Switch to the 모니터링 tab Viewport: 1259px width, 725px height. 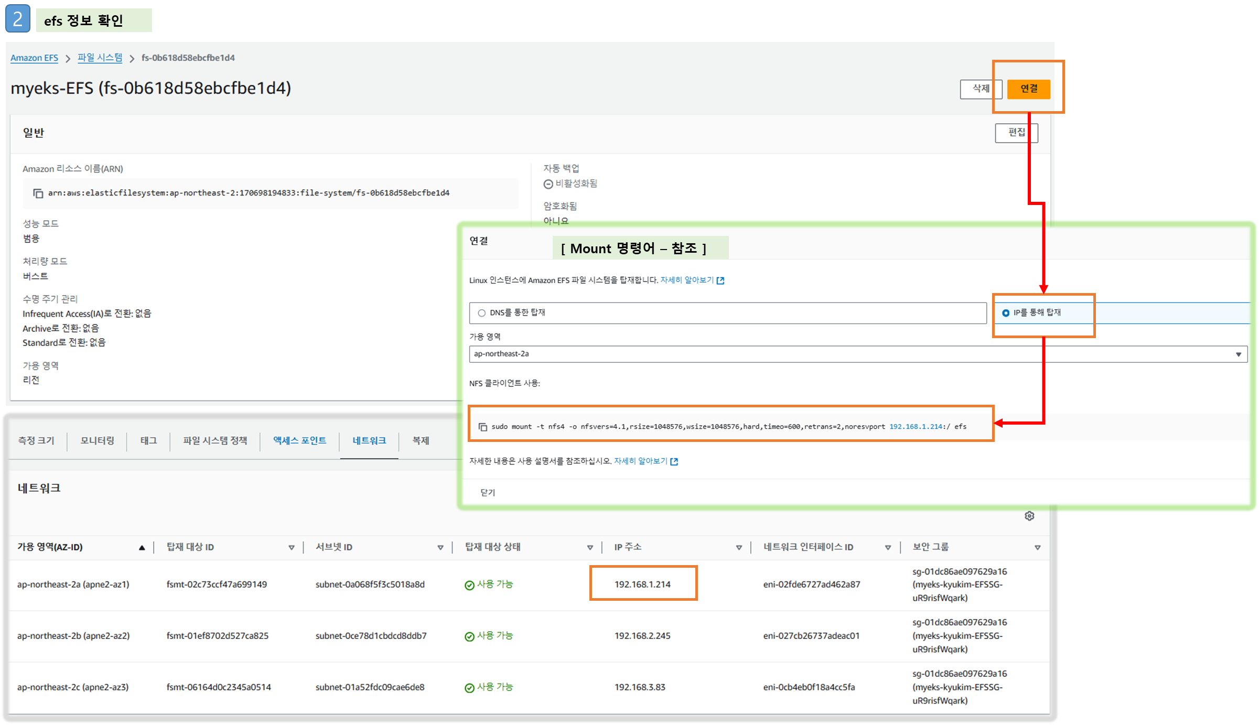point(97,441)
